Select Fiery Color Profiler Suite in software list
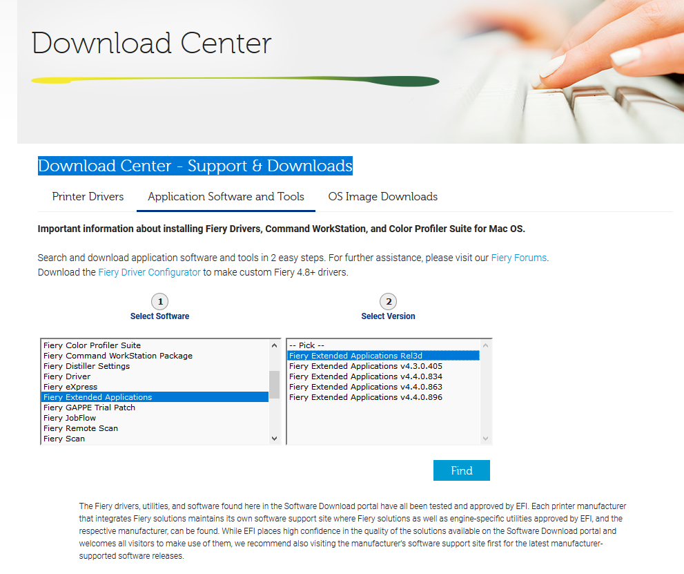The width and height of the screenshot is (684, 574). [92, 345]
